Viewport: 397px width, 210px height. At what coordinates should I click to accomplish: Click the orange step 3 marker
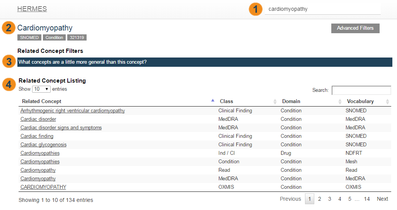click(x=9, y=62)
